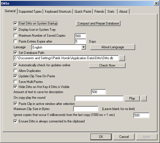This screenshot has height=143, width=160.
Task: Click the expire days field showing 5
Action: pyautogui.click(x=80, y=41)
